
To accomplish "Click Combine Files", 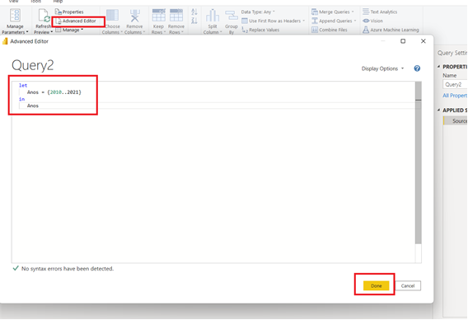I will [330, 30].
